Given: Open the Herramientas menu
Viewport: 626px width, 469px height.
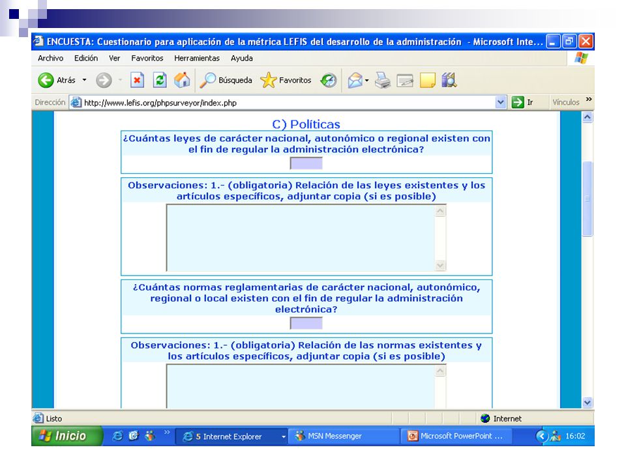Looking at the screenshot, I should click(197, 58).
